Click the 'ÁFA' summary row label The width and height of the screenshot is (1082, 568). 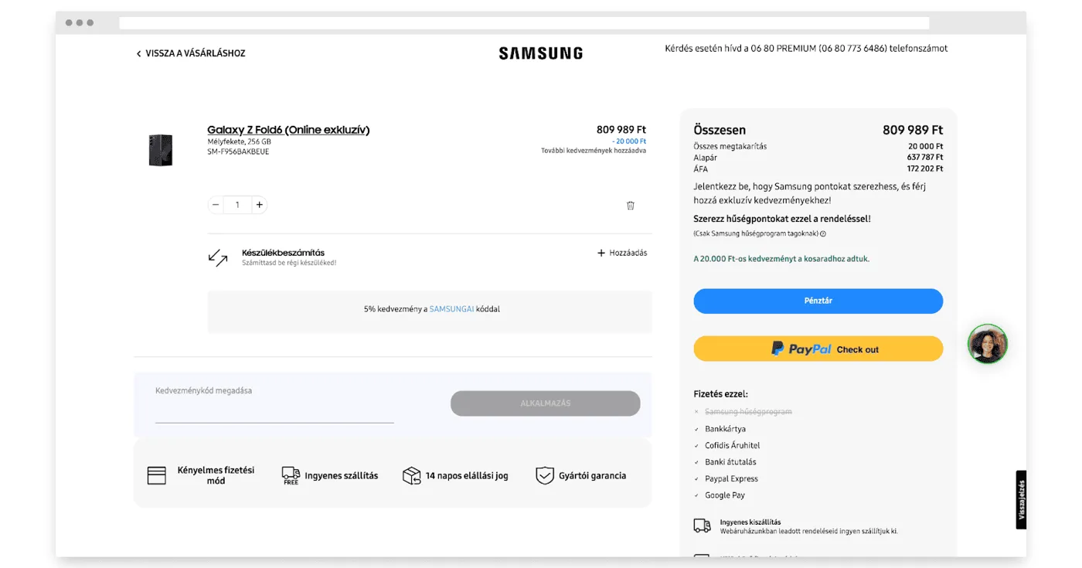700,168
